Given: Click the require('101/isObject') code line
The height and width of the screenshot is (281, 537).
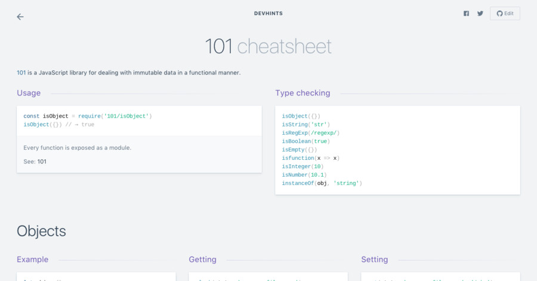Looking at the screenshot, I should point(88,116).
